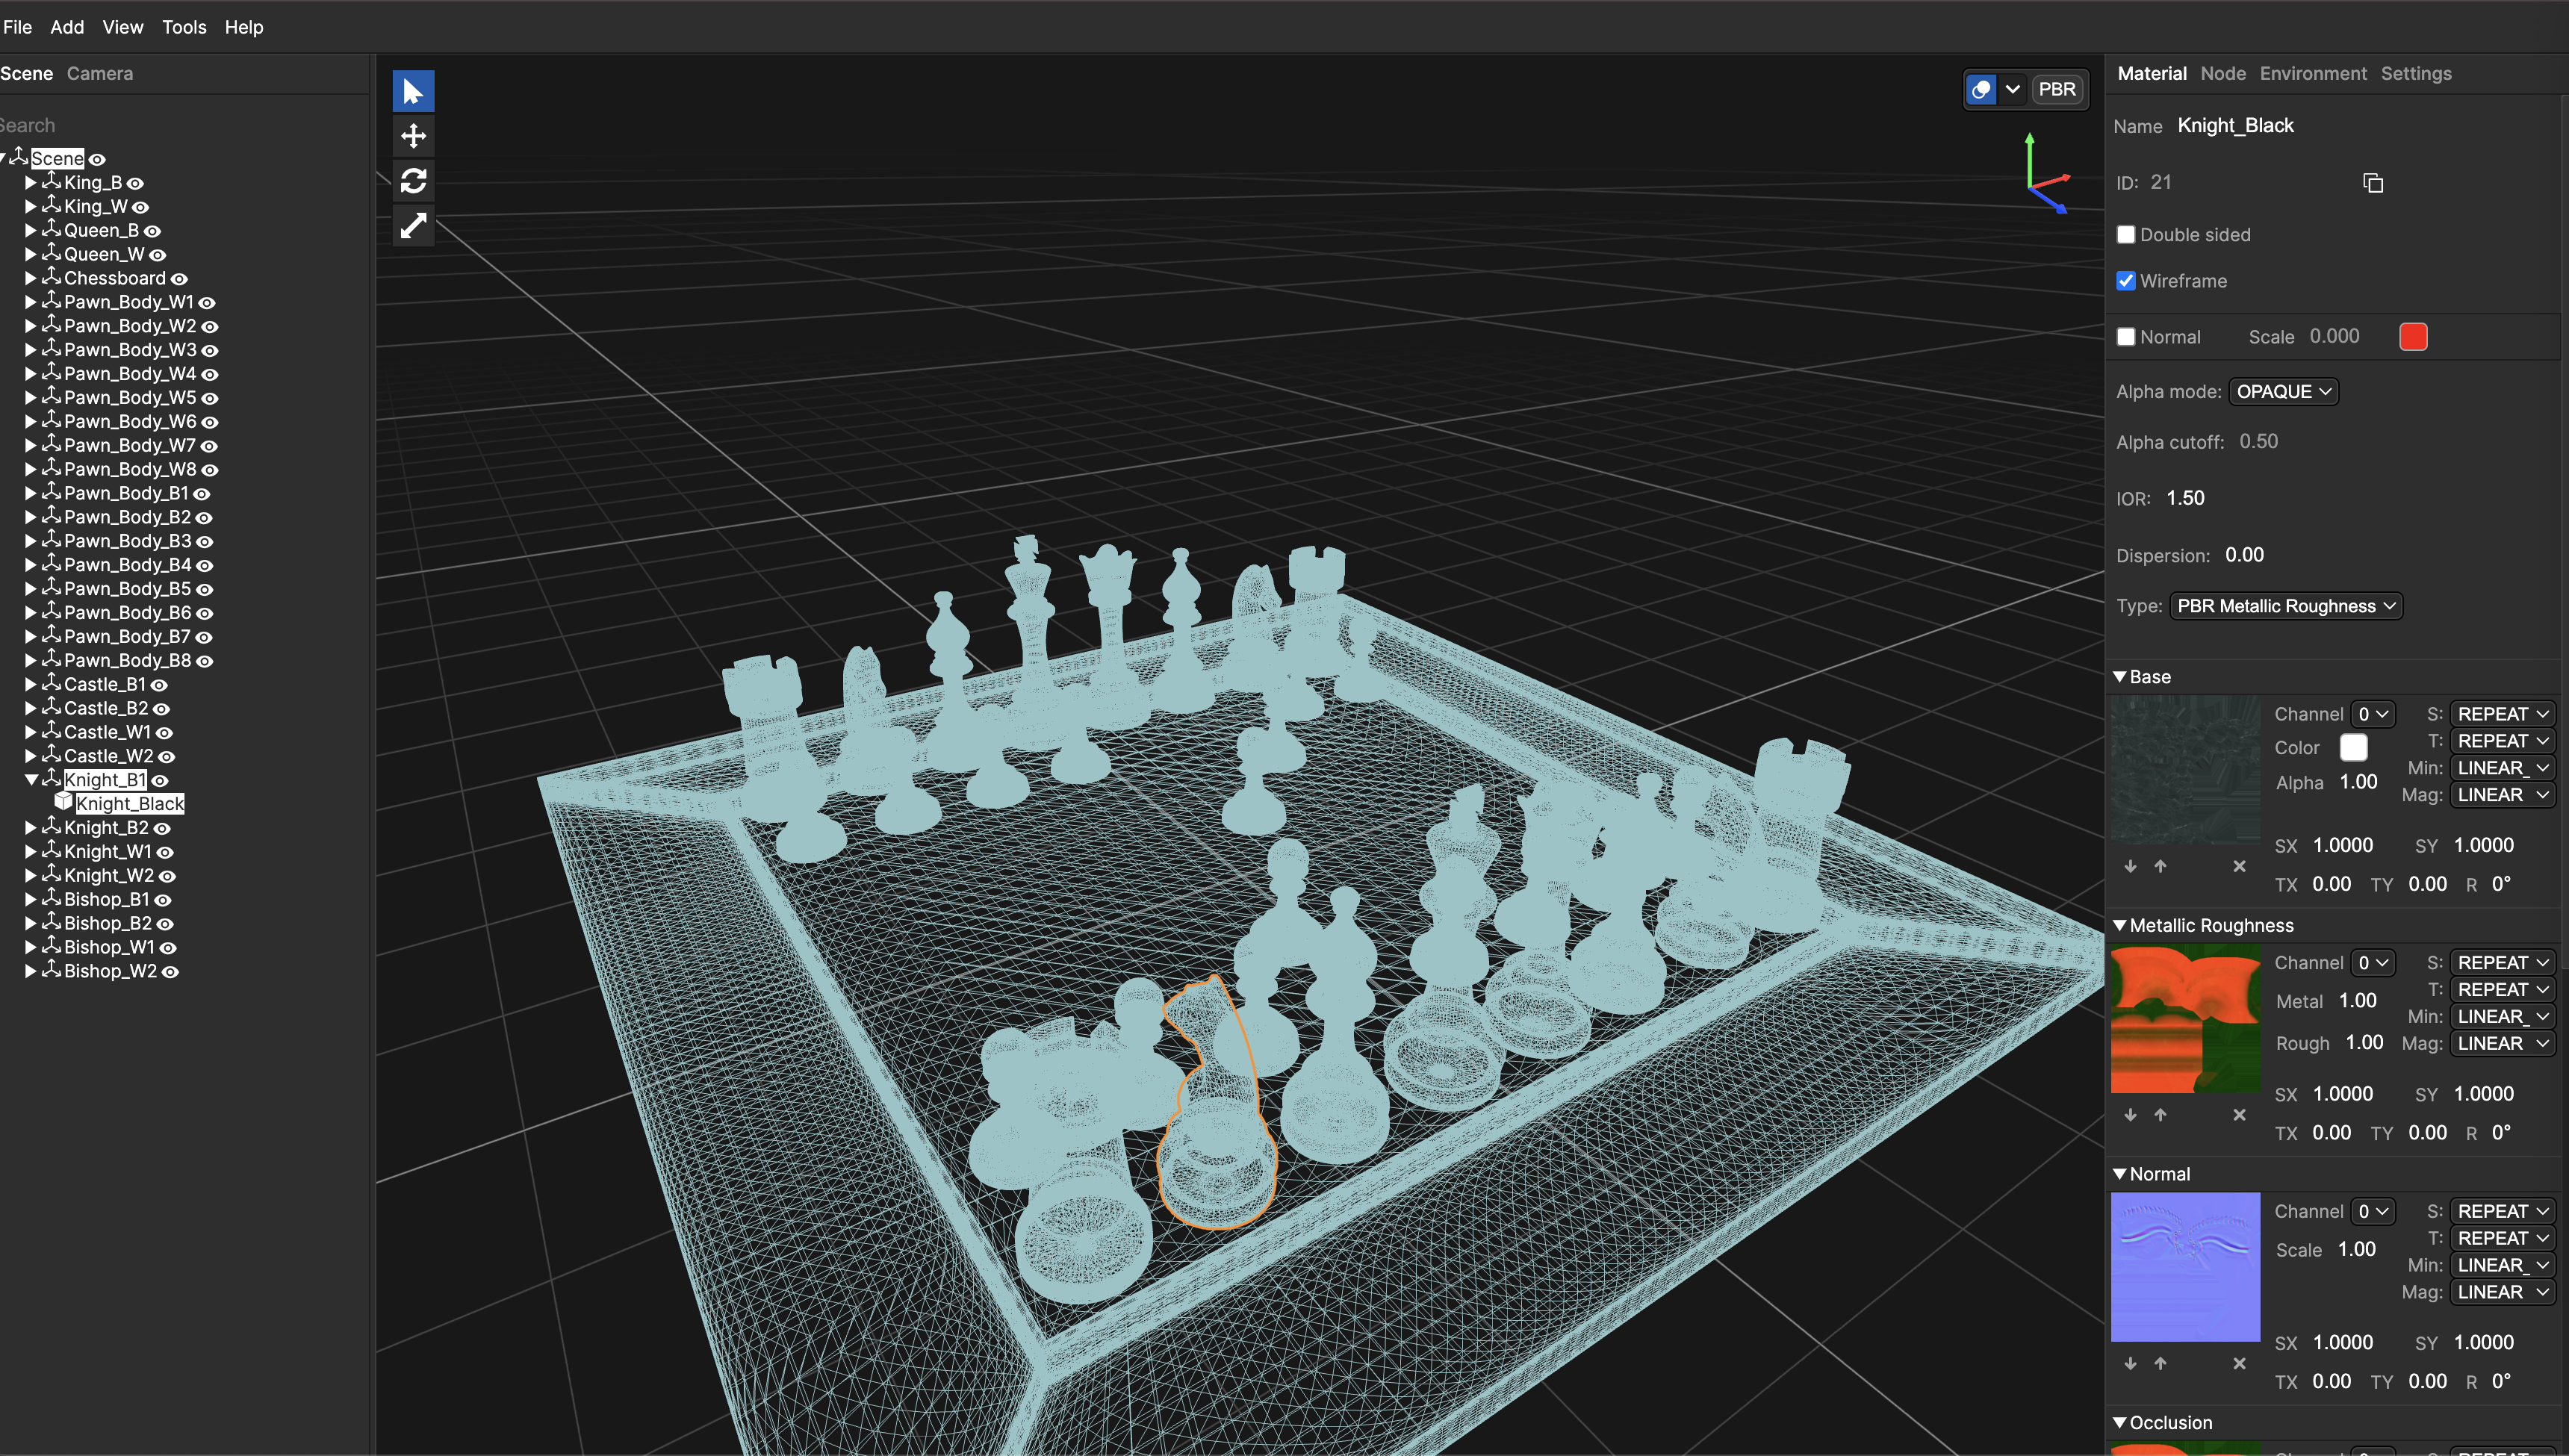Collapse the Metallic Roughness section
Screen dimensions: 2569x1456
(2119, 925)
